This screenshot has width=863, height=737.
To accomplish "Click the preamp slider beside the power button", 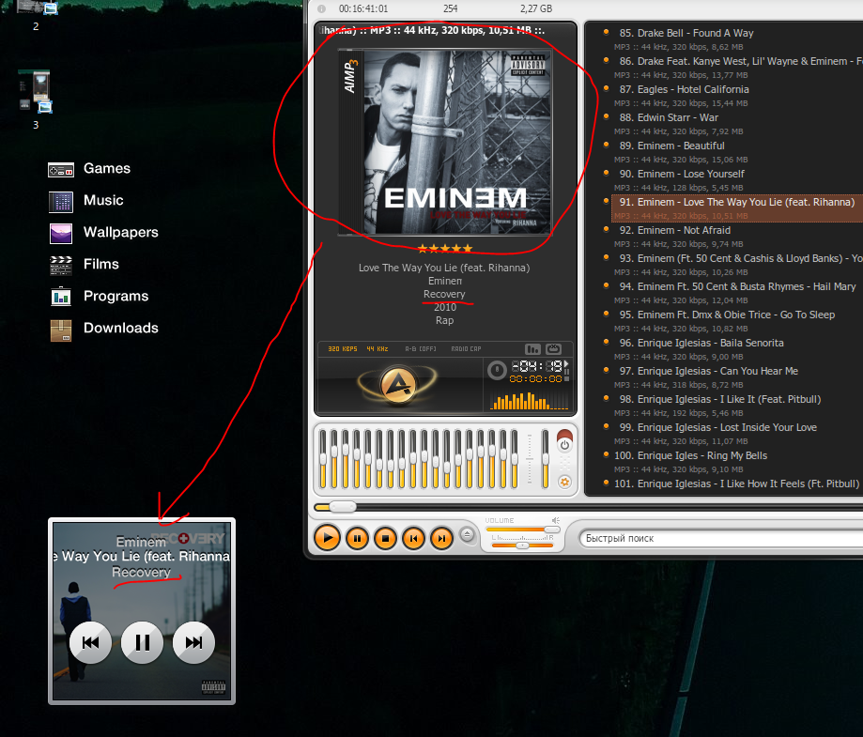I will [x=545, y=459].
